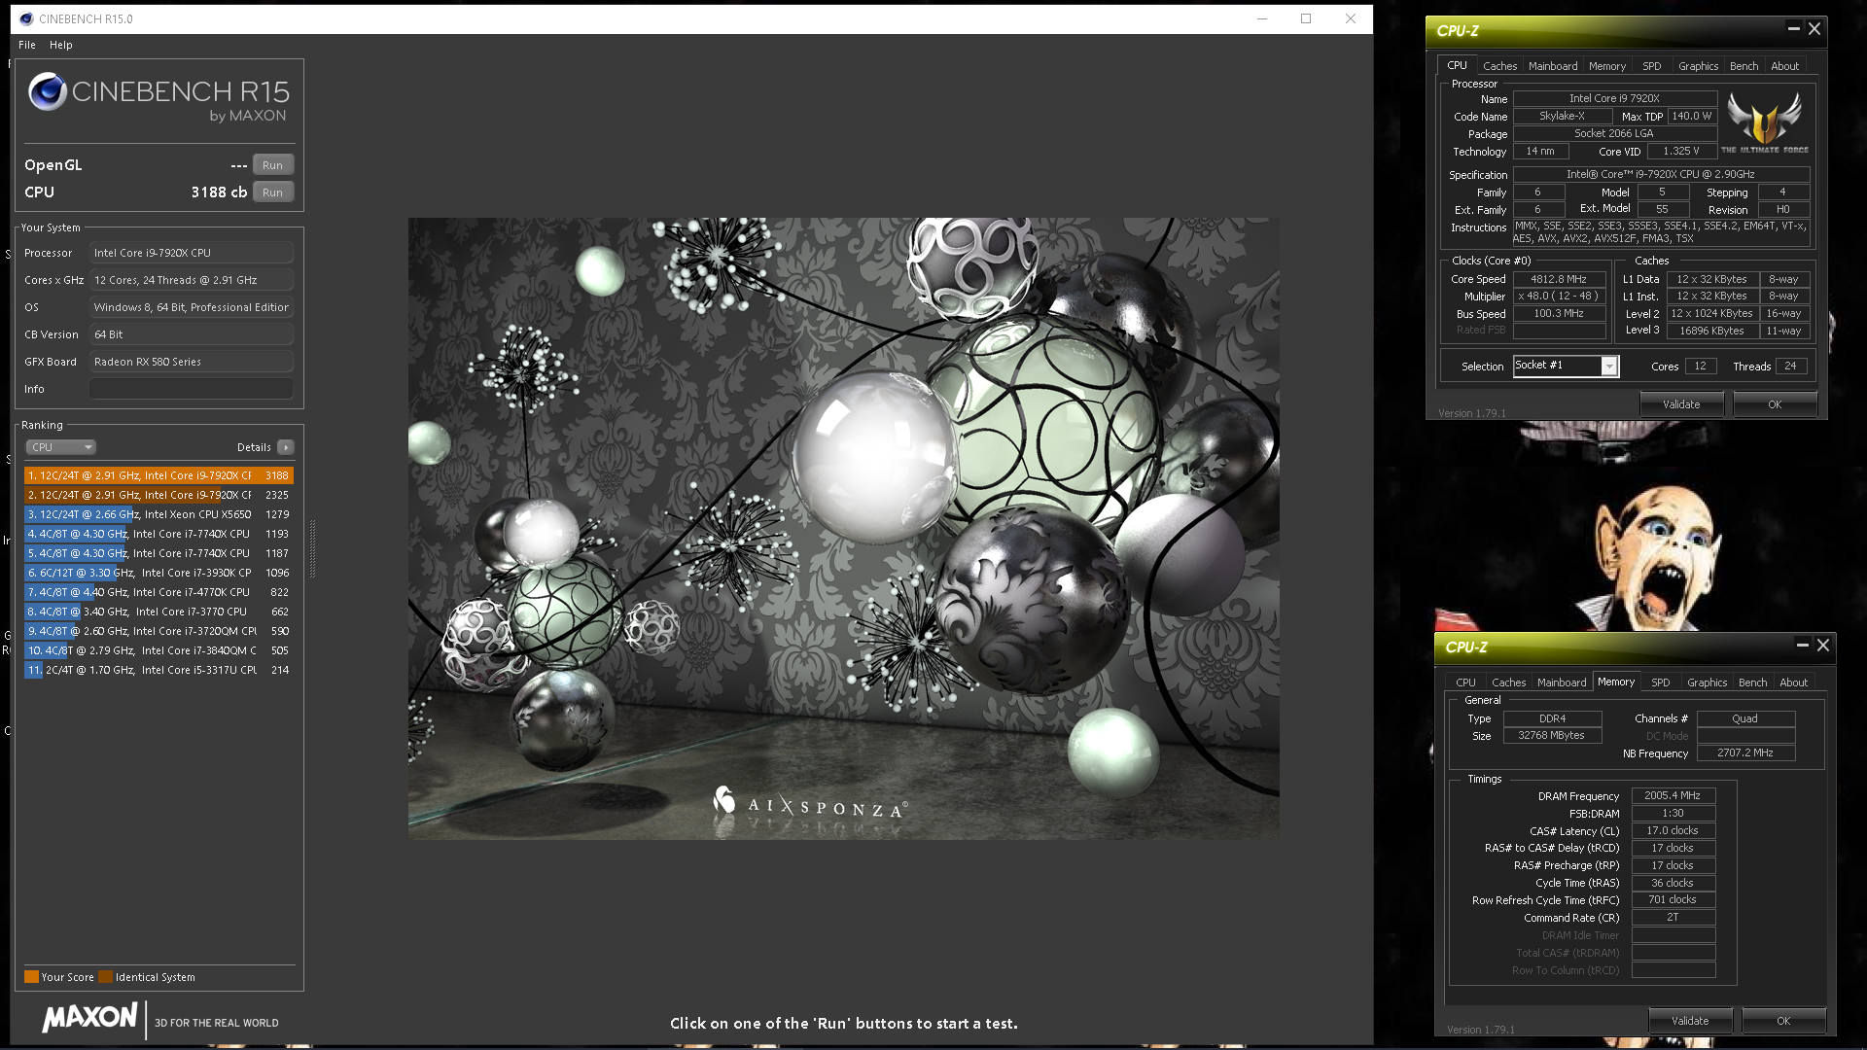Select the i7-3840QM ranking row
The image size is (1867, 1050).
tap(159, 650)
